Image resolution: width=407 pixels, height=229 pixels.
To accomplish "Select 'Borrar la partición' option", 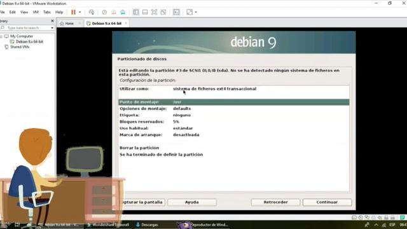I will point(234,148).
